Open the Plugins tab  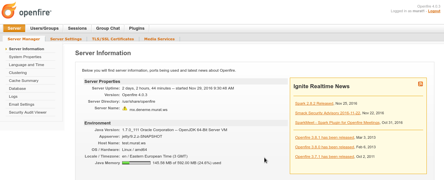tap(137, 28)
